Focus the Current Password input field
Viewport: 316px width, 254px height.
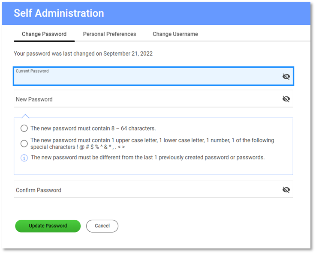[x=146, y=78]
